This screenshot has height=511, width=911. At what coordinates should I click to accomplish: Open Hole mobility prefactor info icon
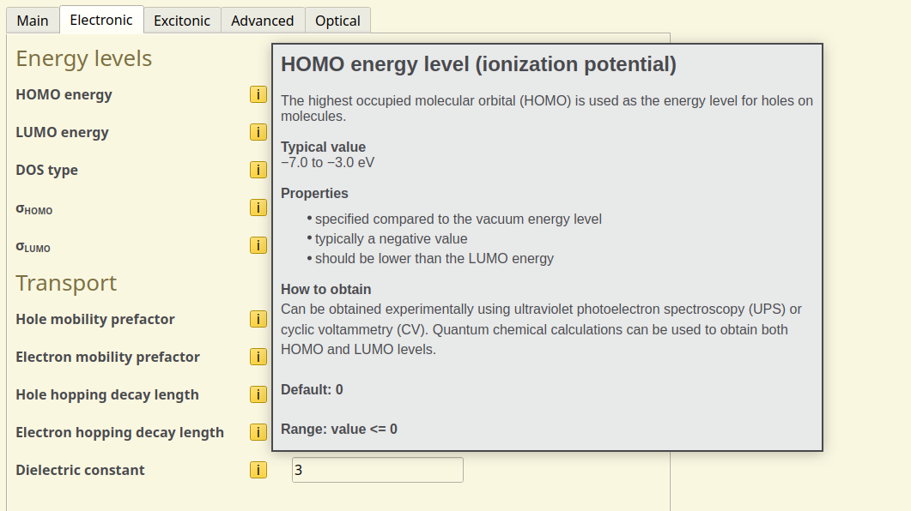coord(258,319)
